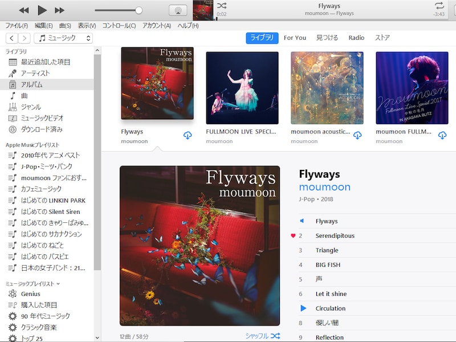Click the sidebar scrollbar down arrow

[97, 337]
